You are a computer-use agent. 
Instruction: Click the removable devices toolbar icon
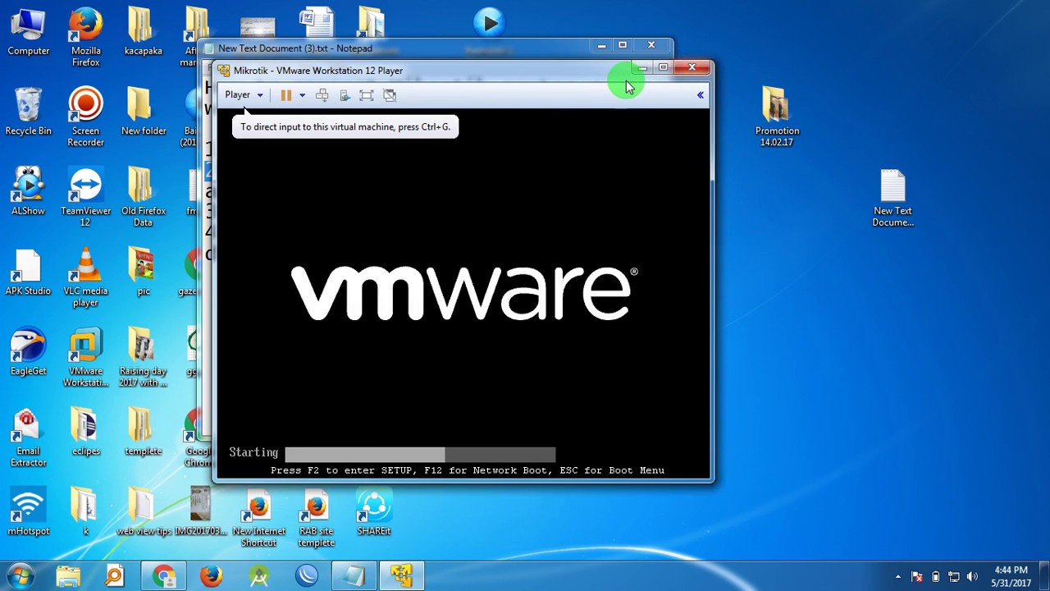coord(345,95)
